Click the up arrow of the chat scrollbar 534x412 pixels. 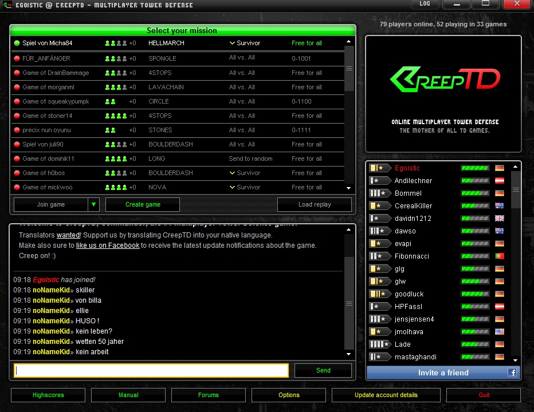(x=349, y=230)
